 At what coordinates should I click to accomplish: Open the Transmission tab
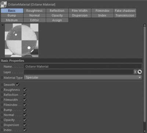pos(125,15)
